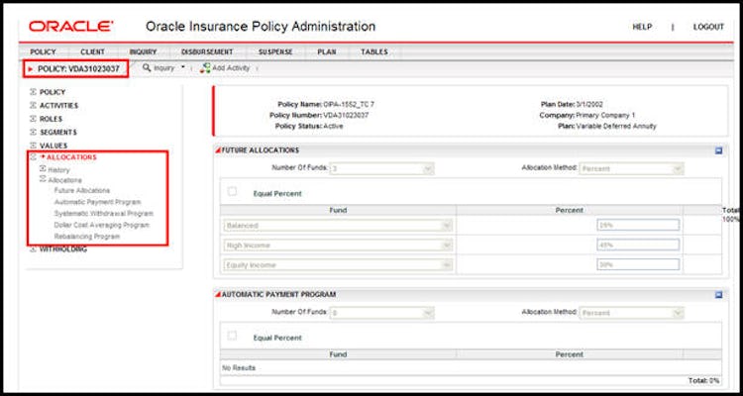Click red triangle beside Future Allocations header

click(x=218, y=150)
